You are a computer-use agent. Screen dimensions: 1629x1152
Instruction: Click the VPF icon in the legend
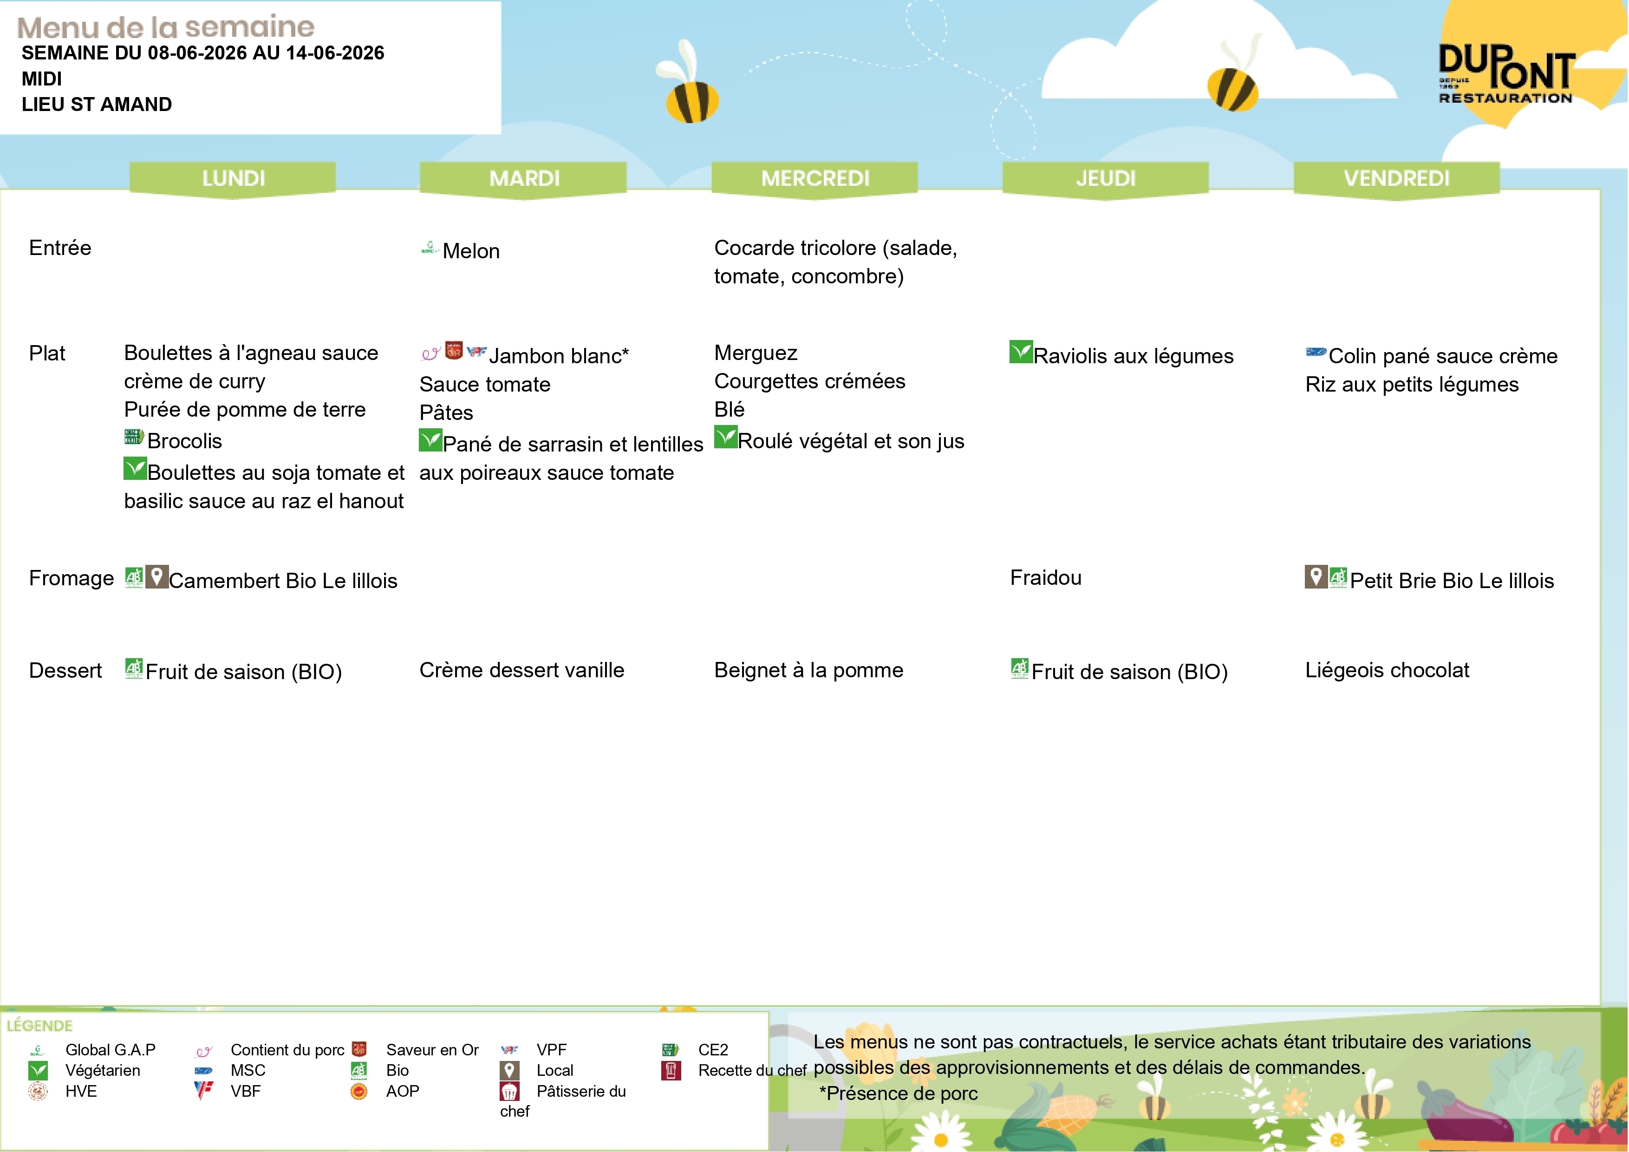coord(509,1050)
